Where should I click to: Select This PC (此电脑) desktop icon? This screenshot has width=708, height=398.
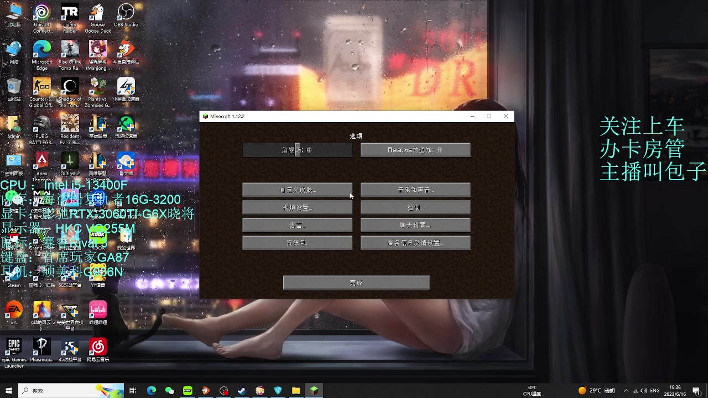point(14,15)
